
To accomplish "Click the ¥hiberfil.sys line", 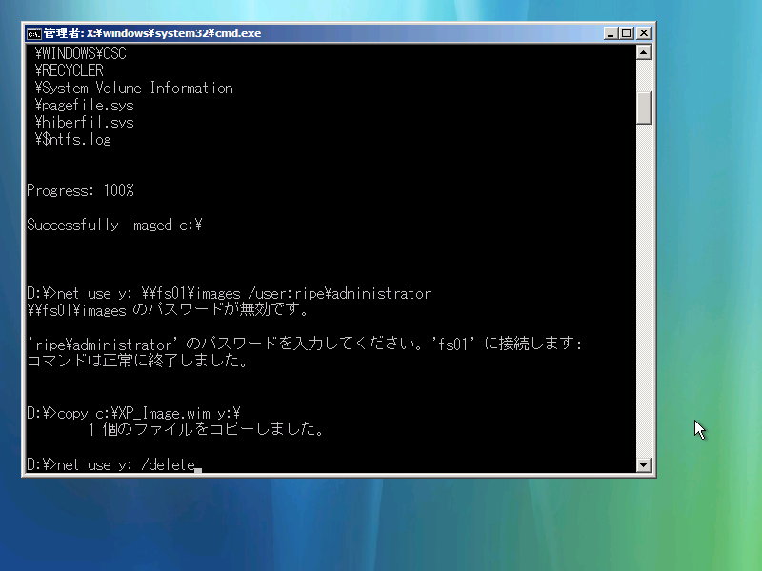I will 84,122.
